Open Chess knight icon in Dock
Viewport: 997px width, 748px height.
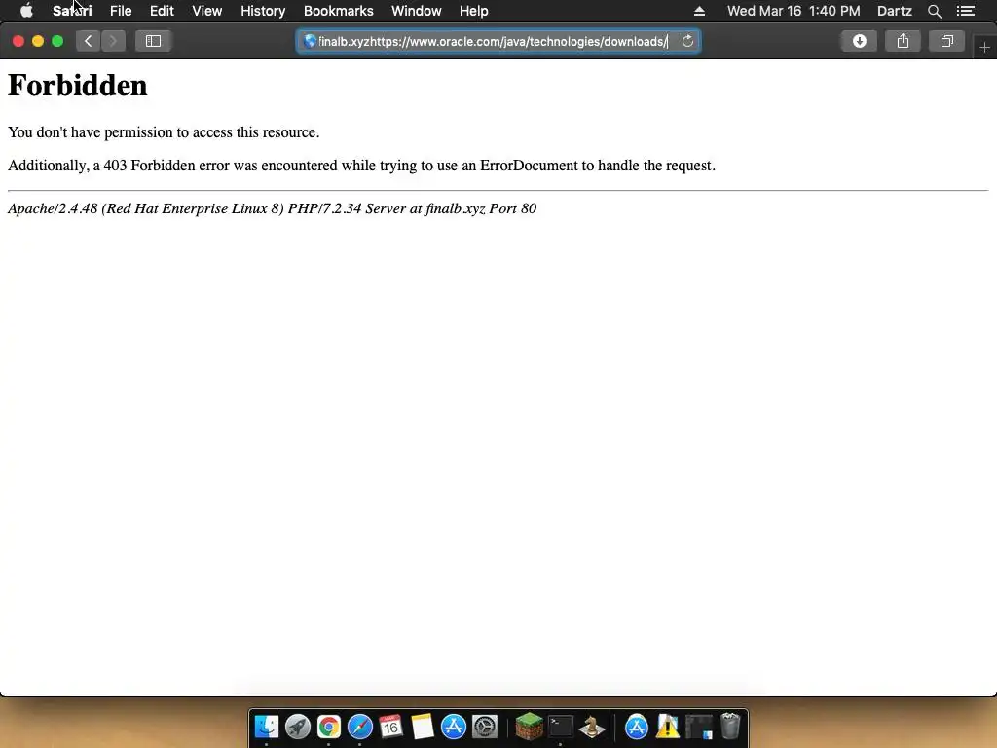[591, 727]
